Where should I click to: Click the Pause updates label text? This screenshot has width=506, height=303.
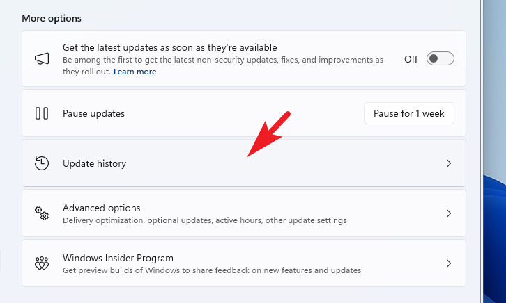93,113
